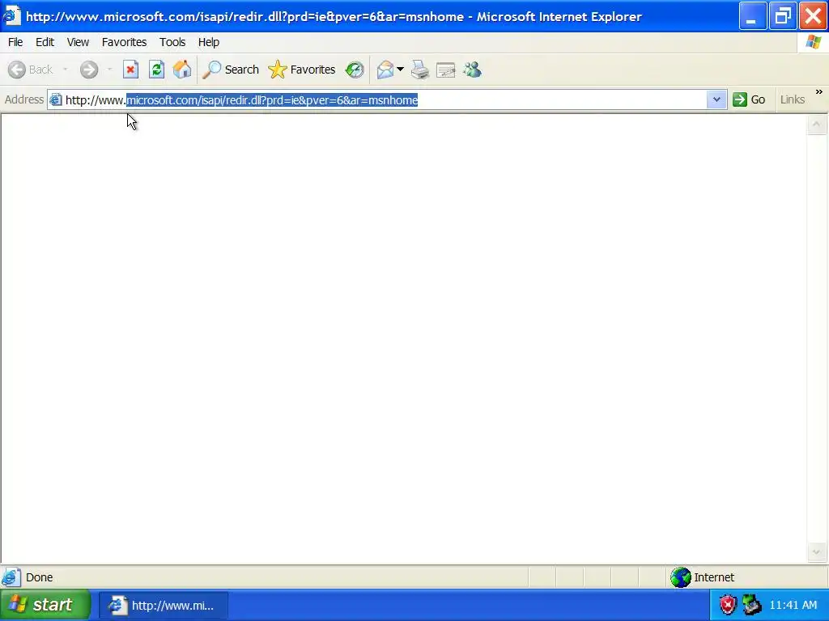
Task: Click the scrollbar up arrow
Action: click(x=816, y=125)
